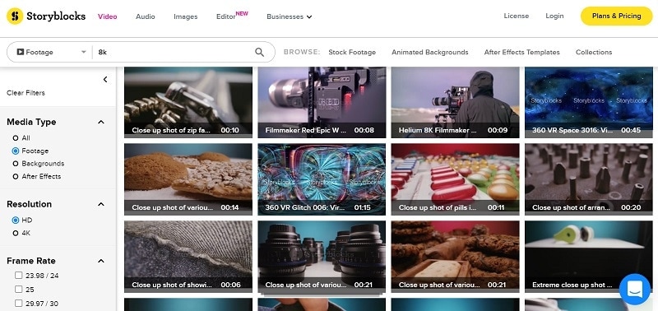Image resolution: width=658 pixels, height=311 pixels.
Task: Open the Video navigation tab
Action: pyautogui.click(x=108, y=16)
